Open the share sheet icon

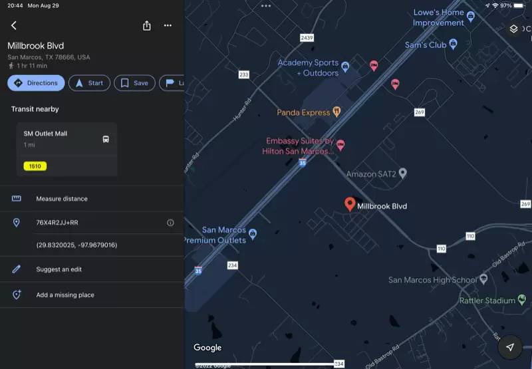pyautogui.click(x=146, y=25)
